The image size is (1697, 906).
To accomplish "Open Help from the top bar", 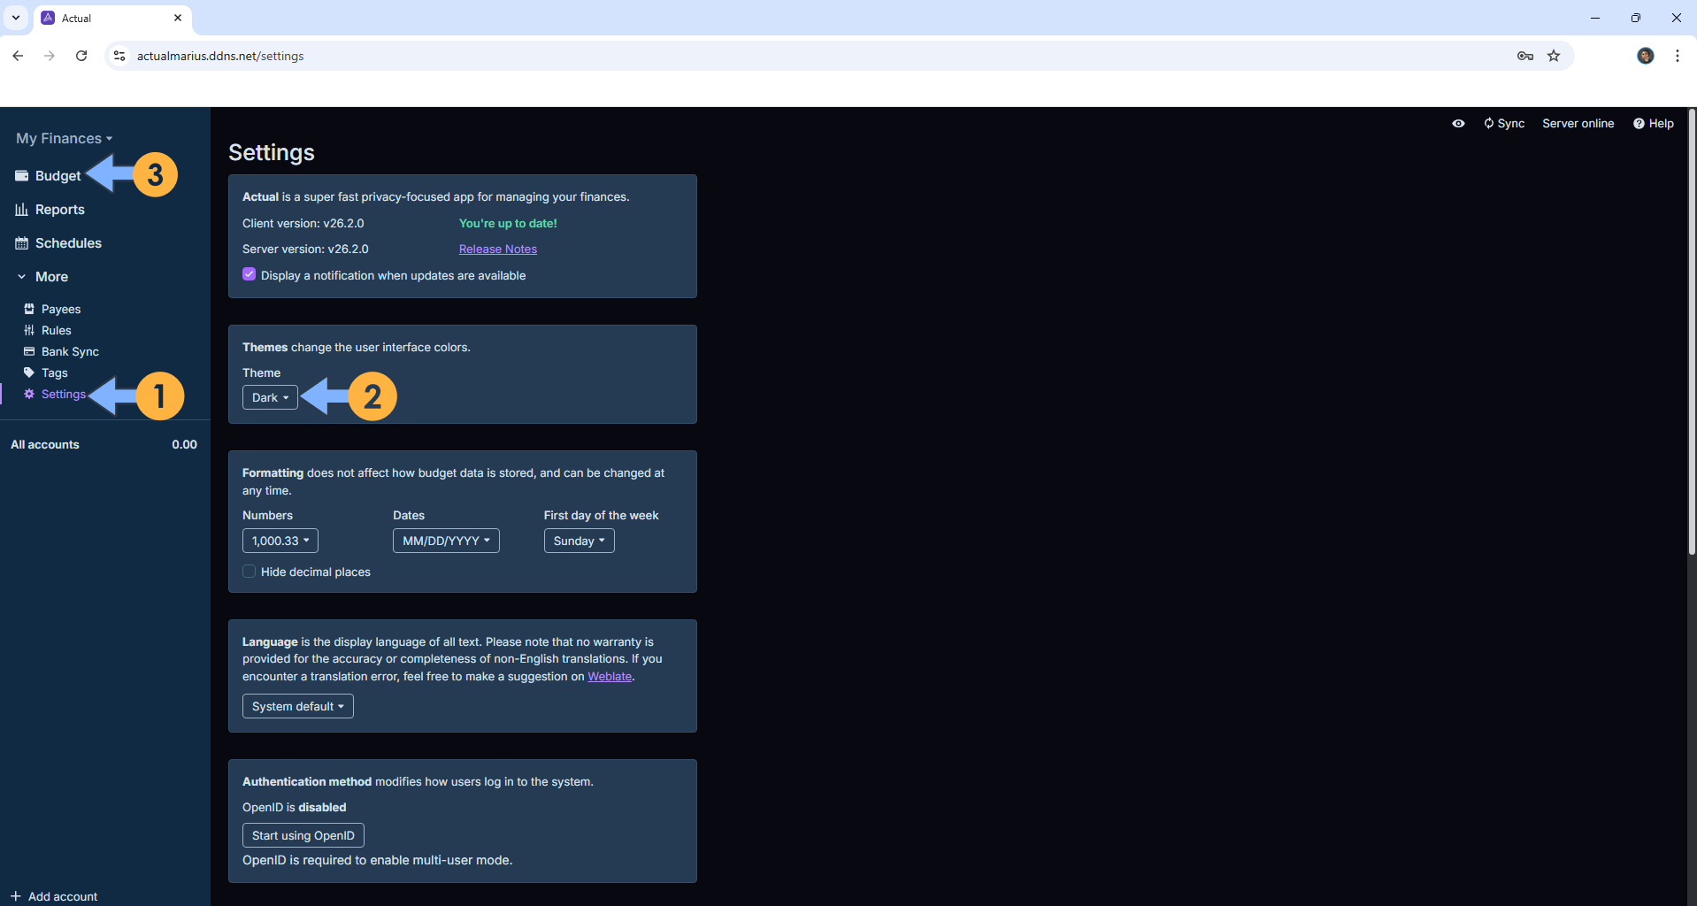I will (1653, 124).
